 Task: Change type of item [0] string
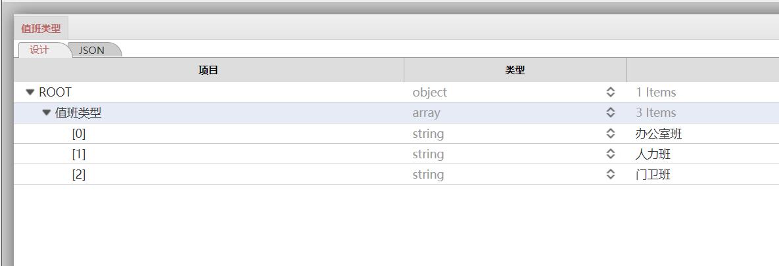click(x=610, y=134)
